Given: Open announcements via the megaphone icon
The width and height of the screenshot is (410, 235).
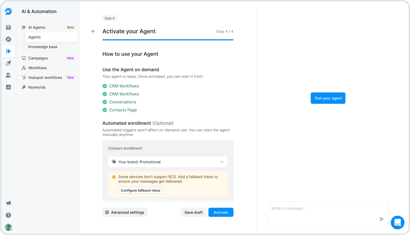Looking at the screenshot, I should 8,203.
